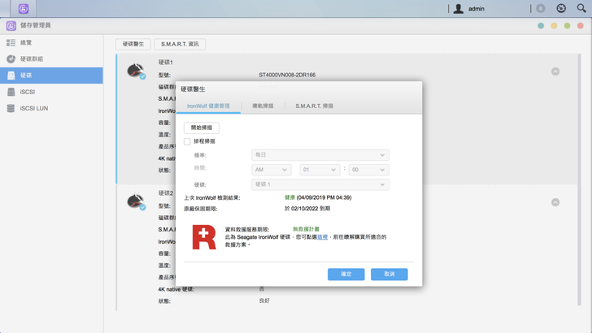Click the Seagate Rescue red R logo

coord(204,237)
